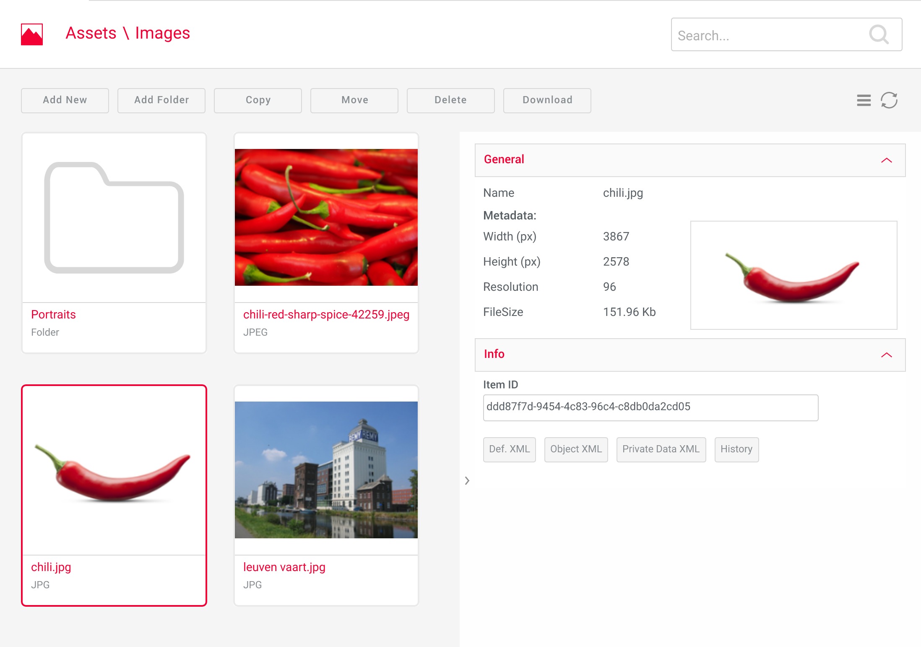
Task: Click the Height value 2578
Action: pos(616,262)
